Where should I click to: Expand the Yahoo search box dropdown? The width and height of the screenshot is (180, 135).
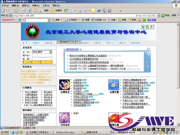pos(49,20)
